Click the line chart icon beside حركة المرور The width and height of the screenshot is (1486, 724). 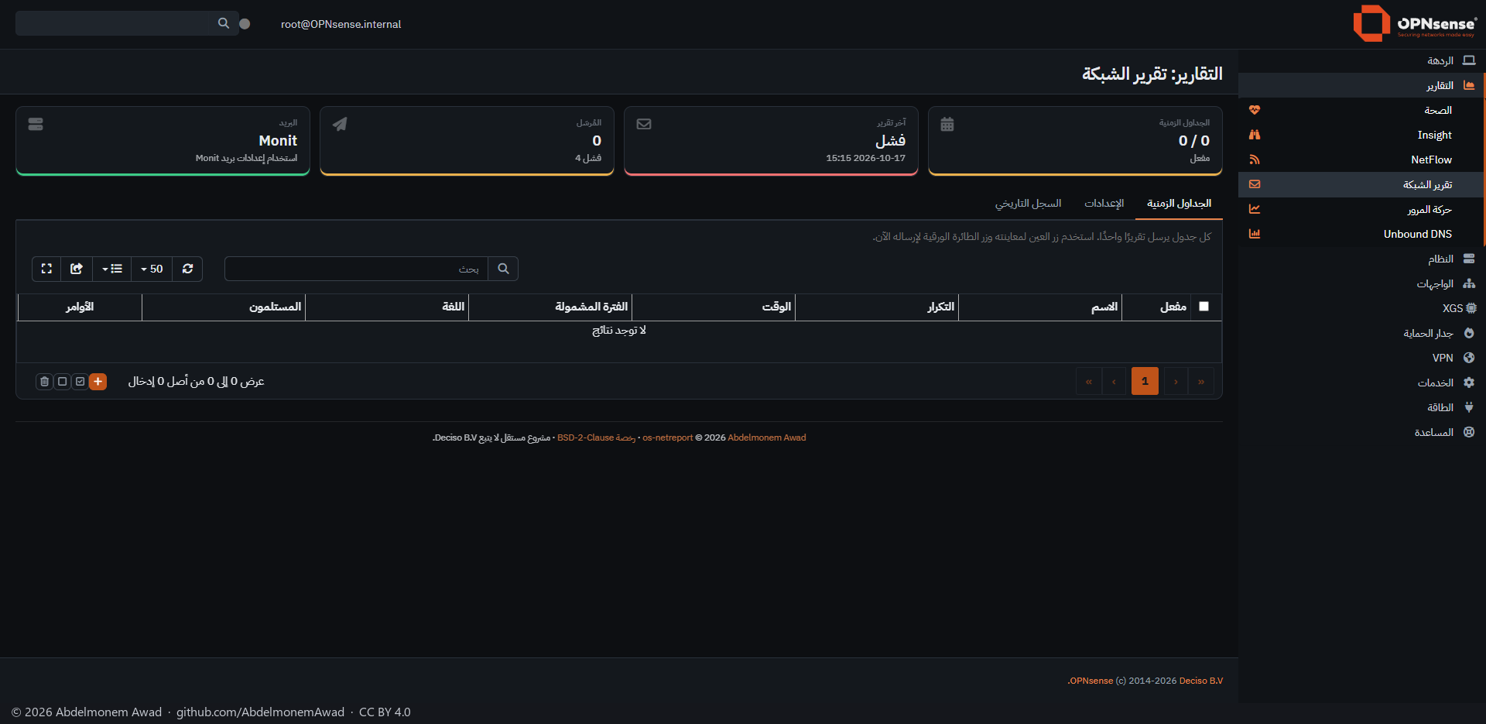pyautogui.click(x=1255, y=209)
